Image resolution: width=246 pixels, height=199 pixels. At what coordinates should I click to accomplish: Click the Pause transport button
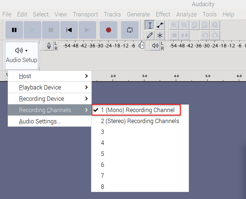(x=14, y=30)
